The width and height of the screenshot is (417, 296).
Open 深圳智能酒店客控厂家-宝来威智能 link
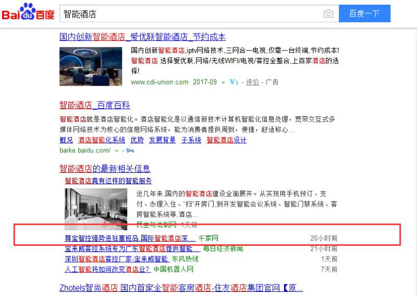pyautogui.click(x=117, y=259)
